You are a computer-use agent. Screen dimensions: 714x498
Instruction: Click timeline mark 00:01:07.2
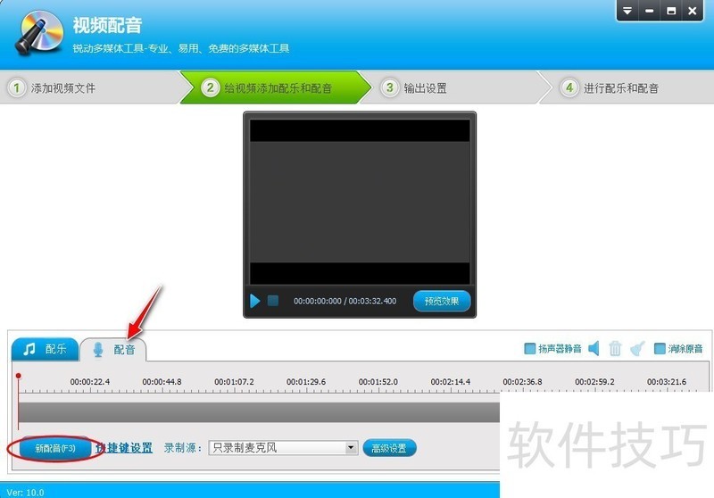(234, 381)
